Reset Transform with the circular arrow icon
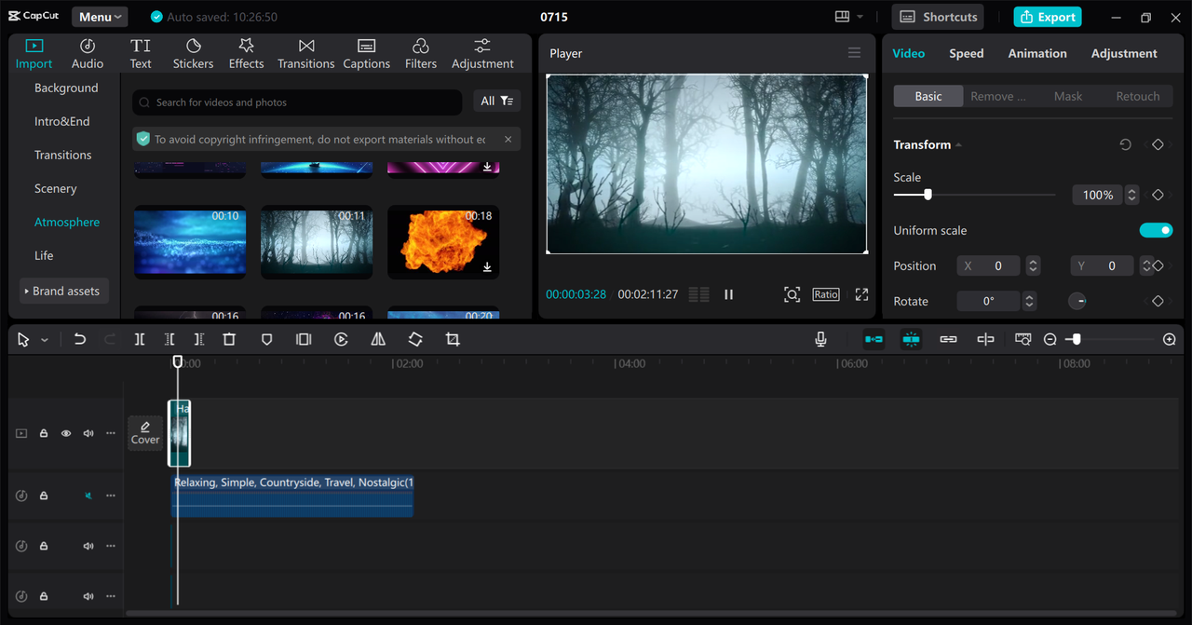 click(x=1125, y=145)
